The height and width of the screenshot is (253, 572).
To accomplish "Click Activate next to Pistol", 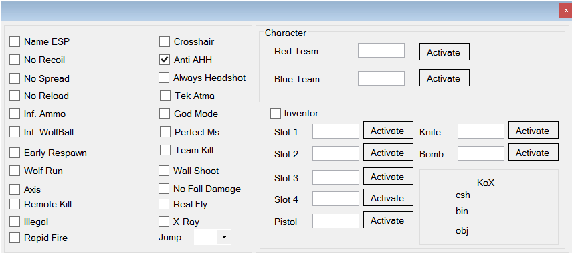I will pos(388,220).
